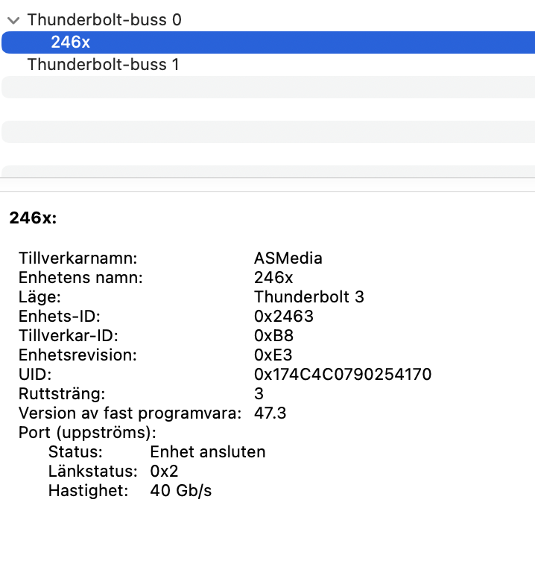
Task: Click the pane divider between list and details
Action: tap(267, 185)
